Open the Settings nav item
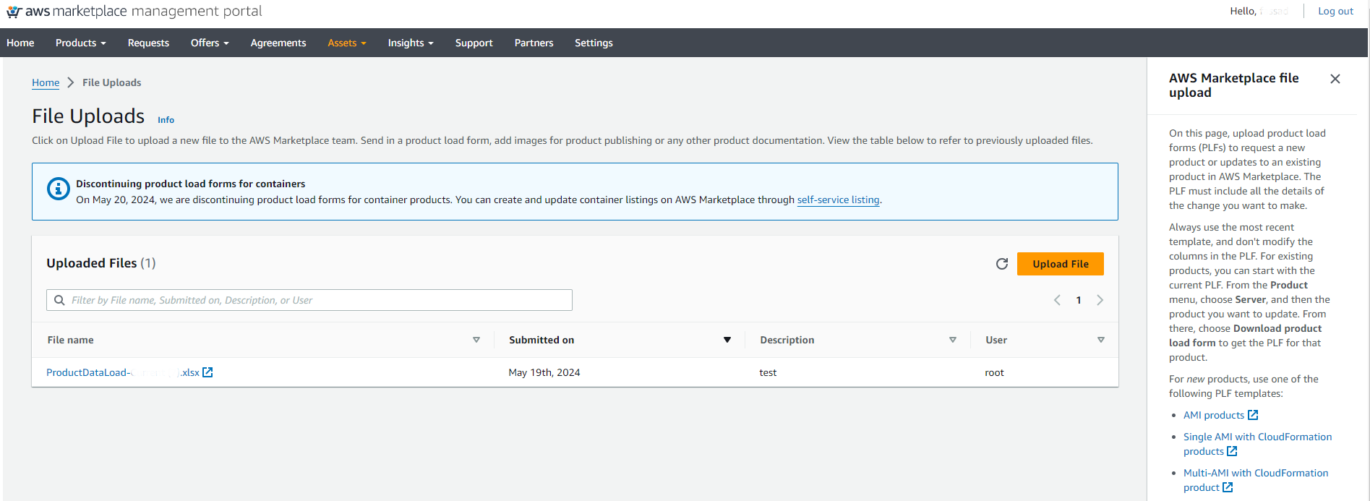This screenshot has height=501, width=1370. [x=594, y=43]
